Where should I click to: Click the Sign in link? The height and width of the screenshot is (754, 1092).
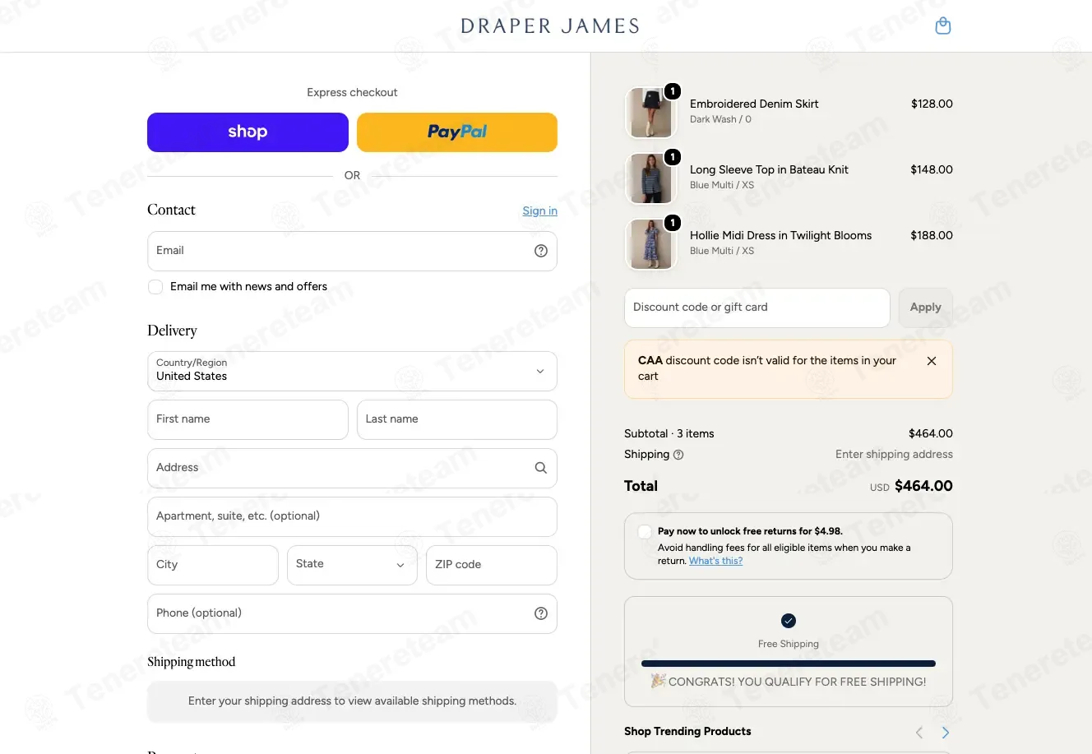539,211
